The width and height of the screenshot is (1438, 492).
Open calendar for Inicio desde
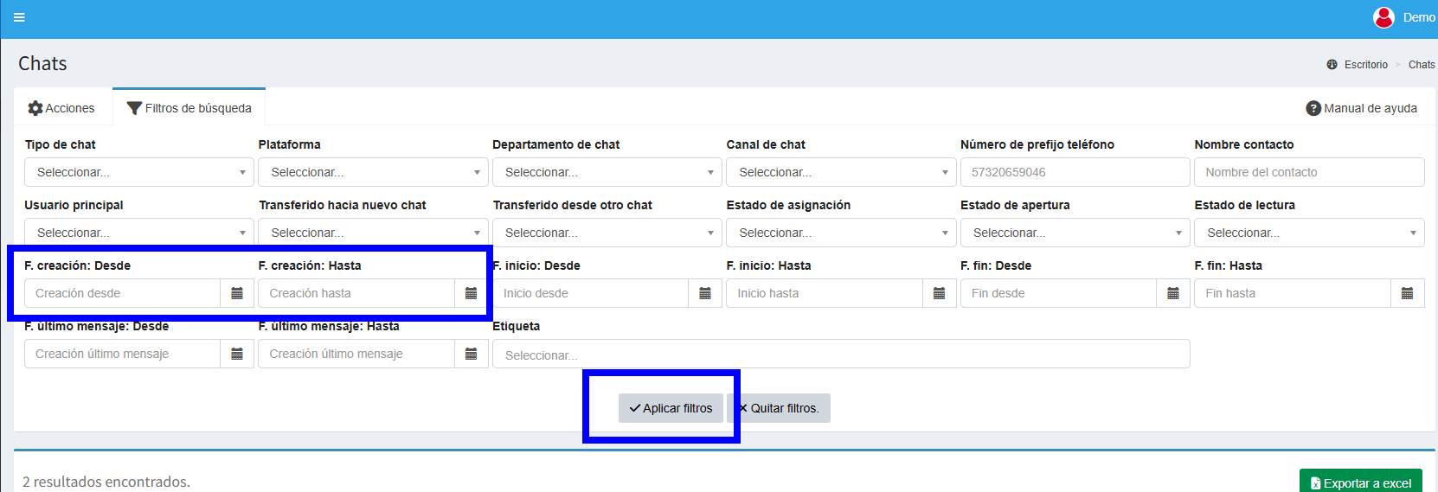click(x=705, y=293)
